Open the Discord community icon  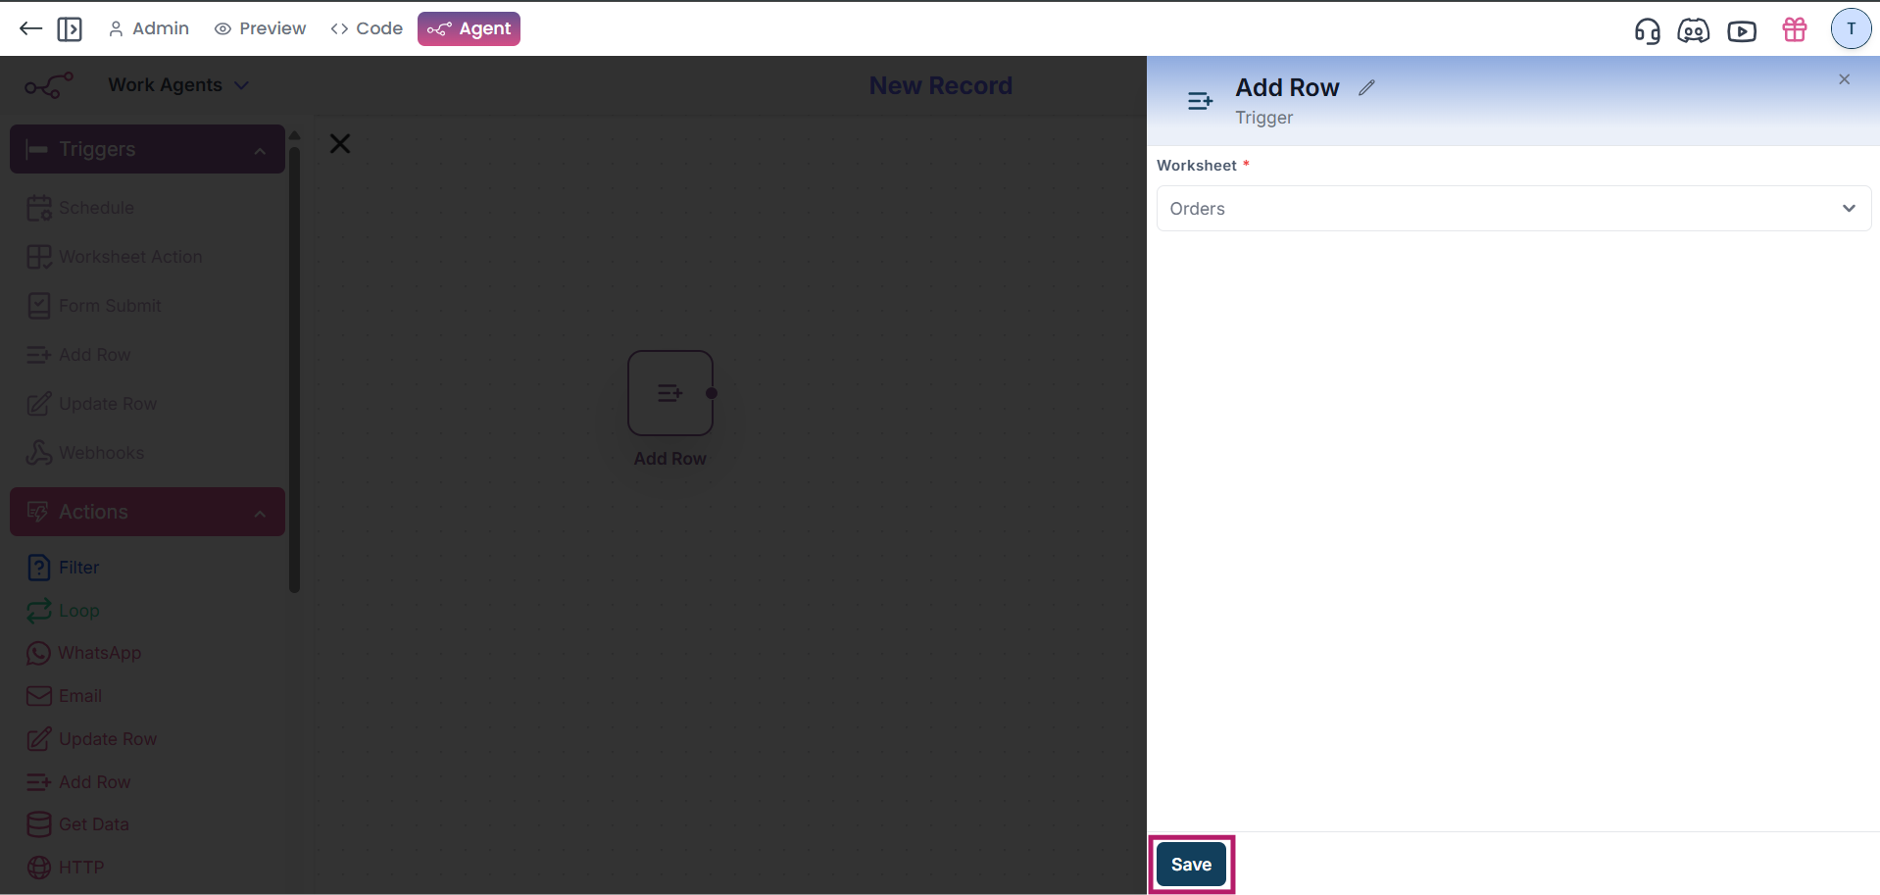point(1693,30)
